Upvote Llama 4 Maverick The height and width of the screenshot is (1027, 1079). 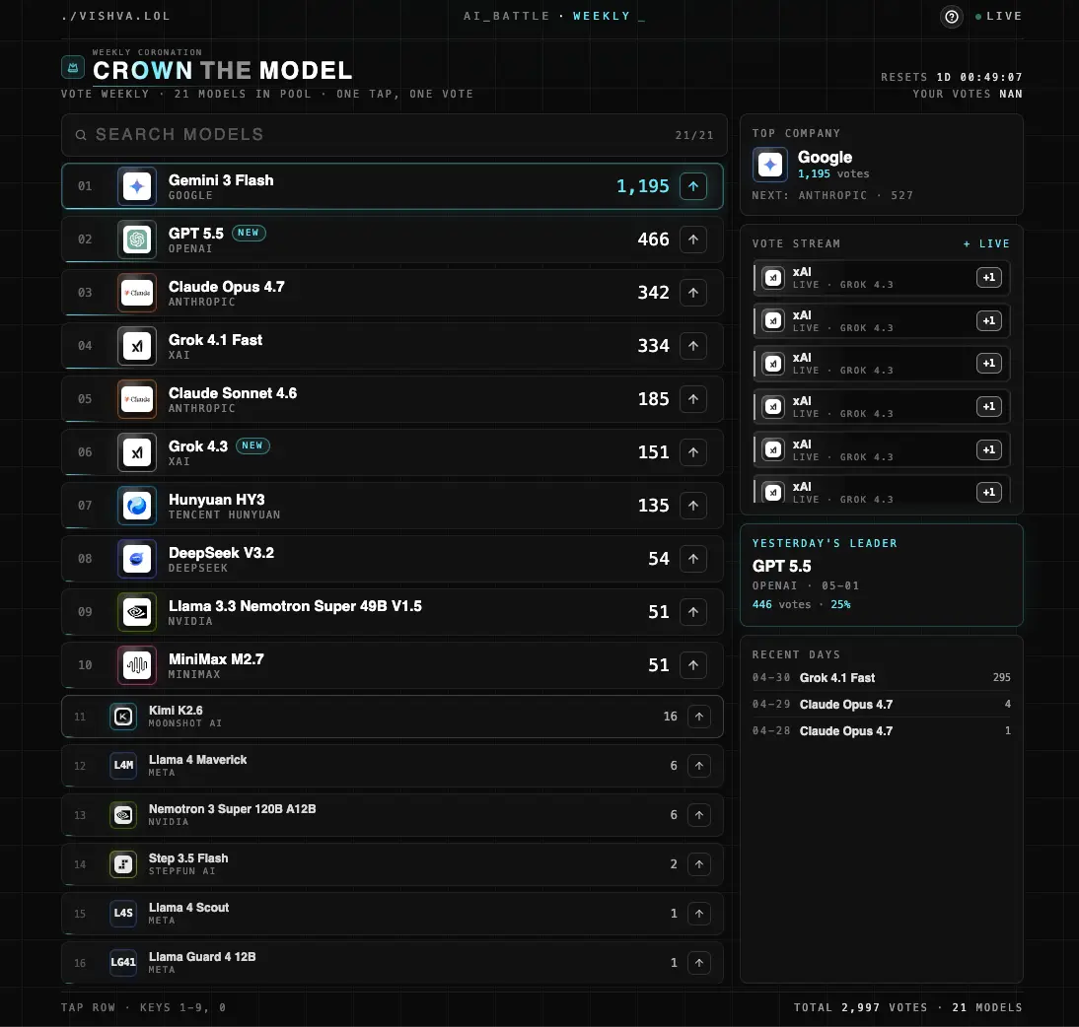point(698,766)
